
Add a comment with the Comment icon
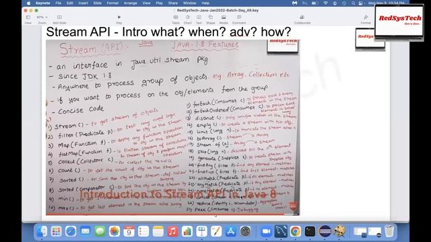coord(239,19)
